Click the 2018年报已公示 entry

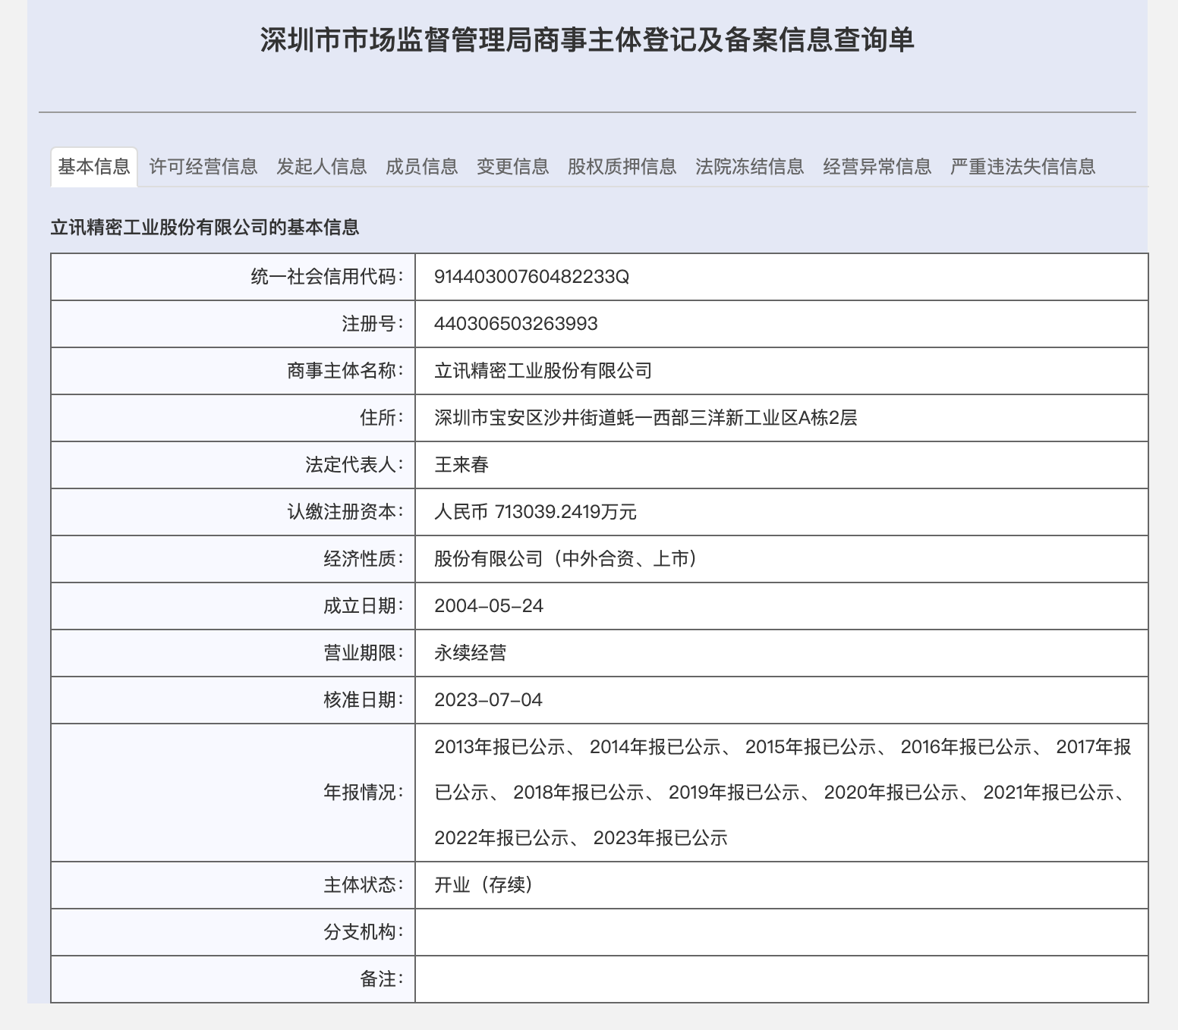(x=578, y=793)
